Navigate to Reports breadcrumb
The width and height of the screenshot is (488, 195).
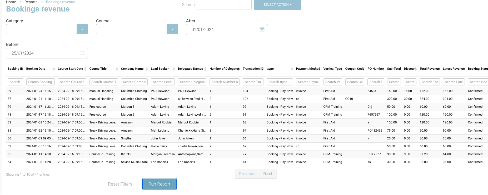(31, 2)
